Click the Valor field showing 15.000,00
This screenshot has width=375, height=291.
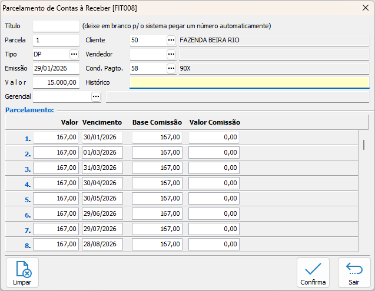[x=56, y=82]
